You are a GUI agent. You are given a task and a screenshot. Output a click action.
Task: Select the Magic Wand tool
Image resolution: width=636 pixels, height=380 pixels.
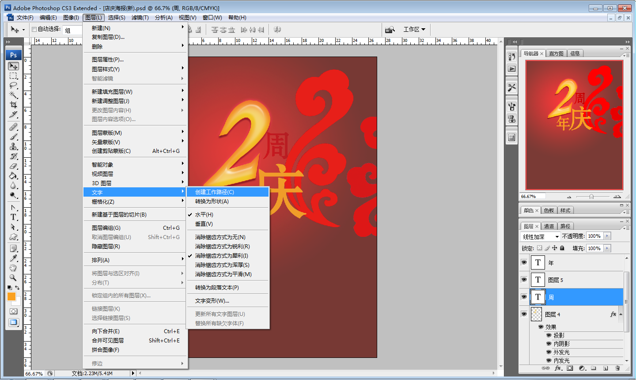coord(13,95)
